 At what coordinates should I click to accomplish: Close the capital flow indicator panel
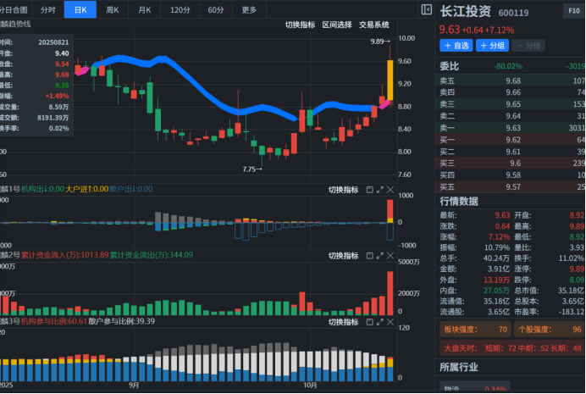click(x=390, y=255)
